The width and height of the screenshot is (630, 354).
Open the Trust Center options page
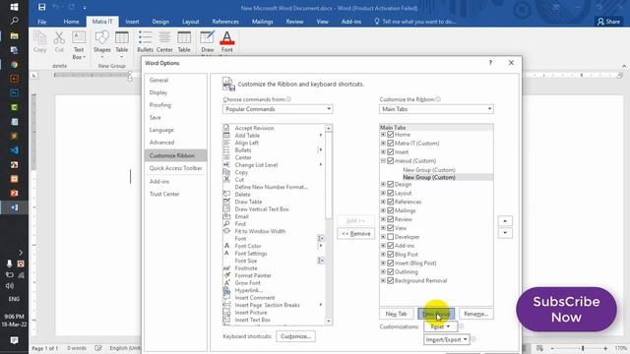164,194
